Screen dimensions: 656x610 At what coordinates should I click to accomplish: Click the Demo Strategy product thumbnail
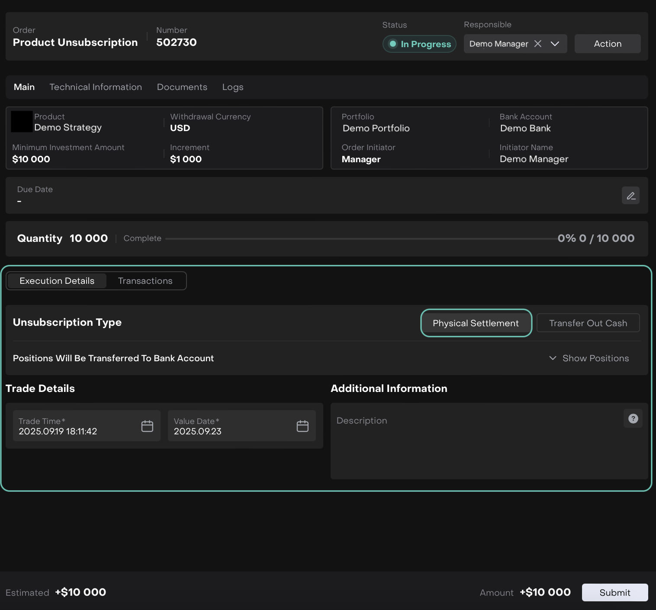tap(22, 122)
